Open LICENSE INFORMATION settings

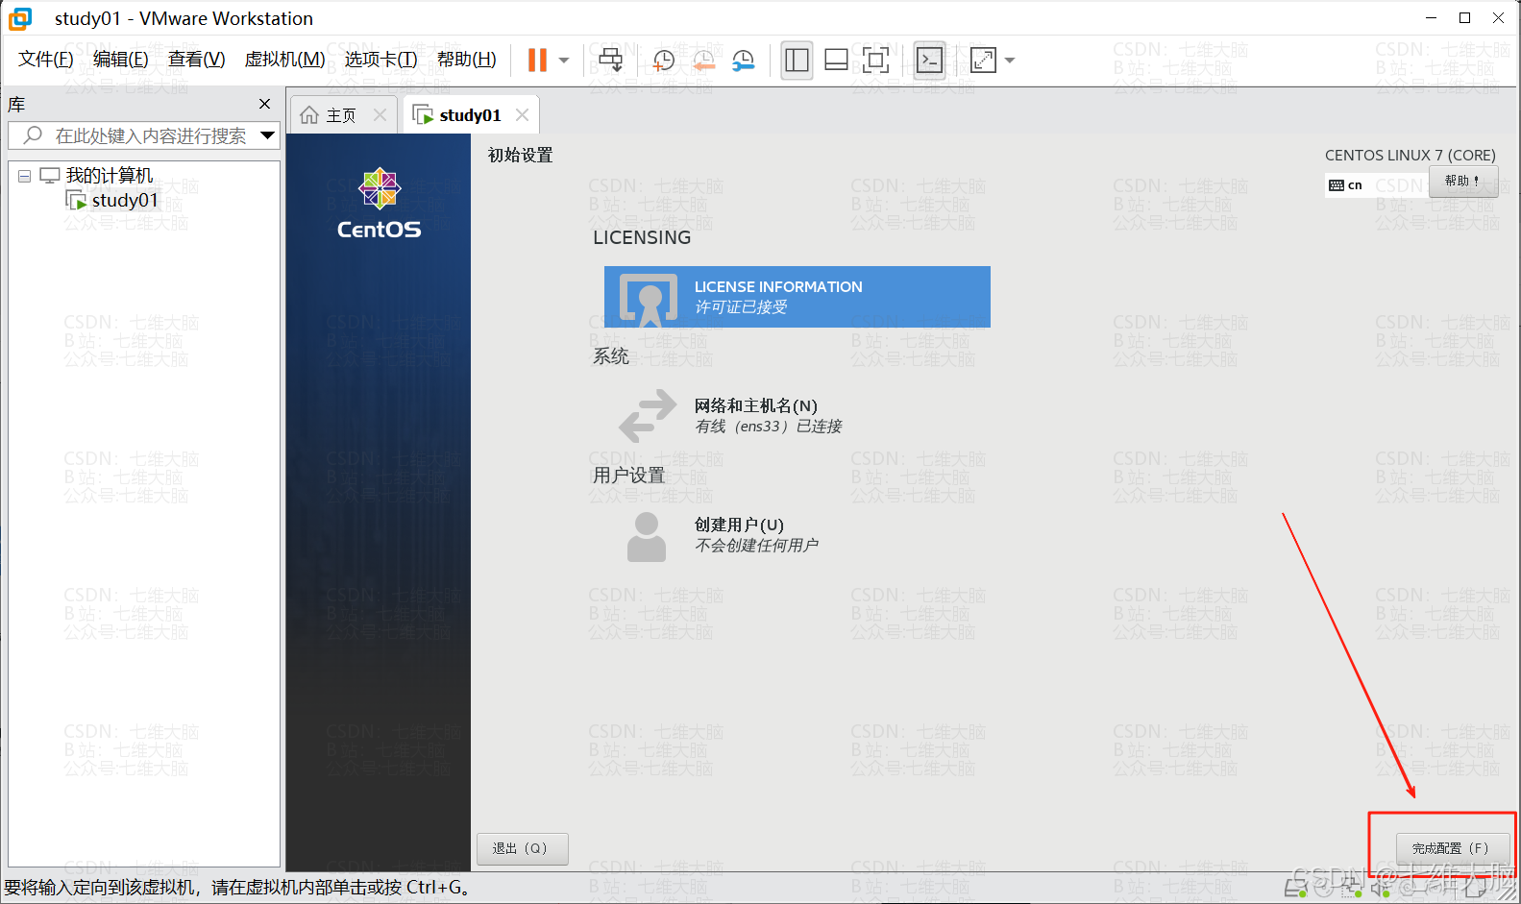coord(797,297)
